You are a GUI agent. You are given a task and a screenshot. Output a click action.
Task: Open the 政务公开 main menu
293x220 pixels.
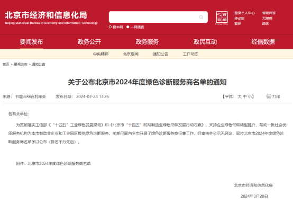pos(89,41)
